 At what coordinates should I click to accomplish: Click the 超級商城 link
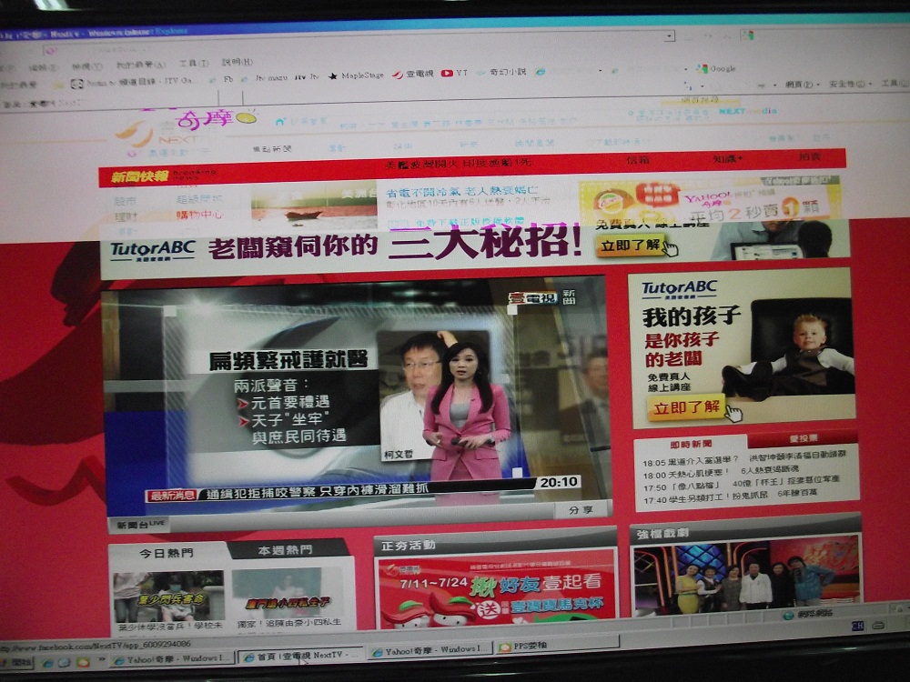[199, 199]
